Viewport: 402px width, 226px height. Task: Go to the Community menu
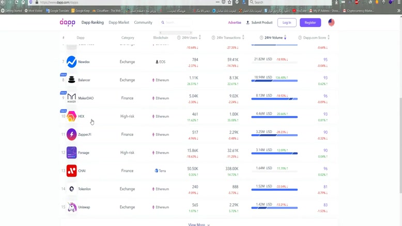(x=143, y=23)
